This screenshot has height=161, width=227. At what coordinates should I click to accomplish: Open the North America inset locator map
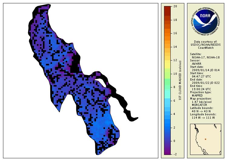coord(206,139)
